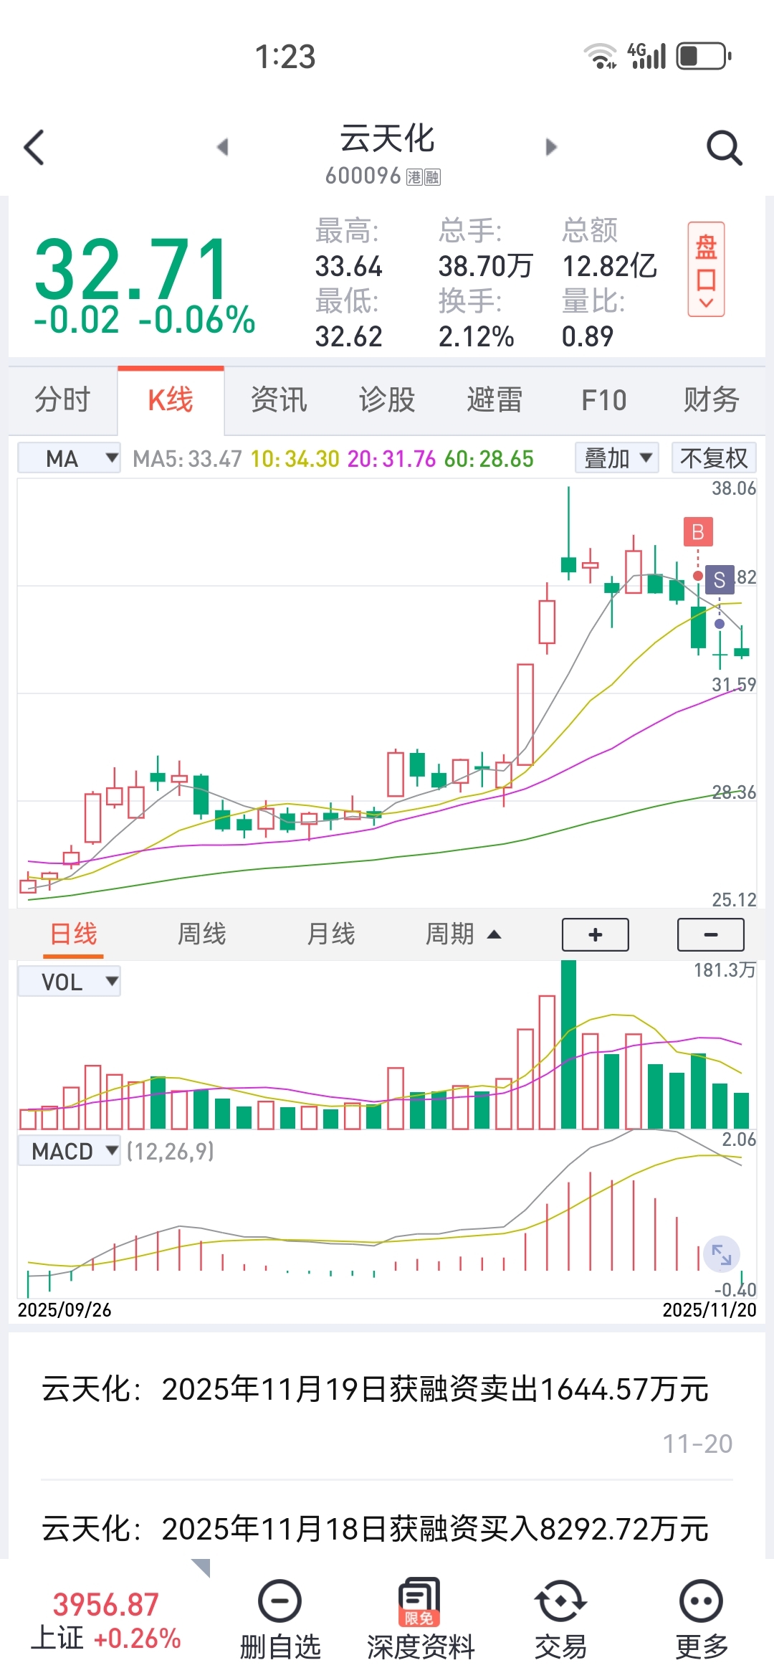Tap the 量比 0.89 value
The image size is (774, 1678).
click(x=588, y=336)
